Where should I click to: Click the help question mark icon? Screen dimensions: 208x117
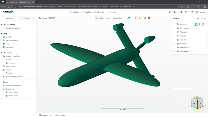point(181,12)
